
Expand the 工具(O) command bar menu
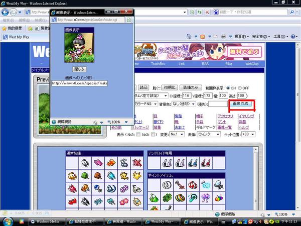[280, 36]
